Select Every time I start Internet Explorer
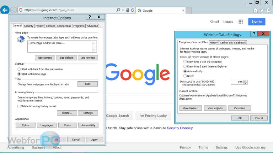 pyautogui.click(x=185, y=66)
